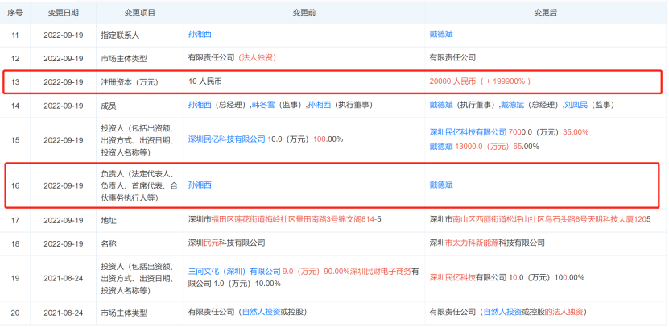Image resolution: width=669 pixels, height=328 pixels.
Task: Click the 变更项目 column header
Action: (x=140, y=14)
